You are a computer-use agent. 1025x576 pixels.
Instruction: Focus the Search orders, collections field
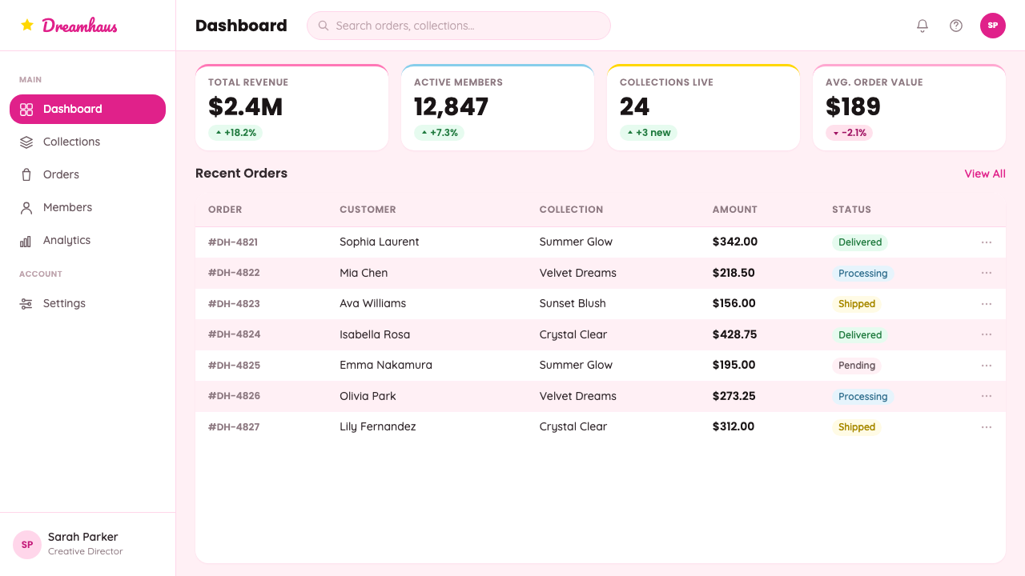[x=459, y=26]
